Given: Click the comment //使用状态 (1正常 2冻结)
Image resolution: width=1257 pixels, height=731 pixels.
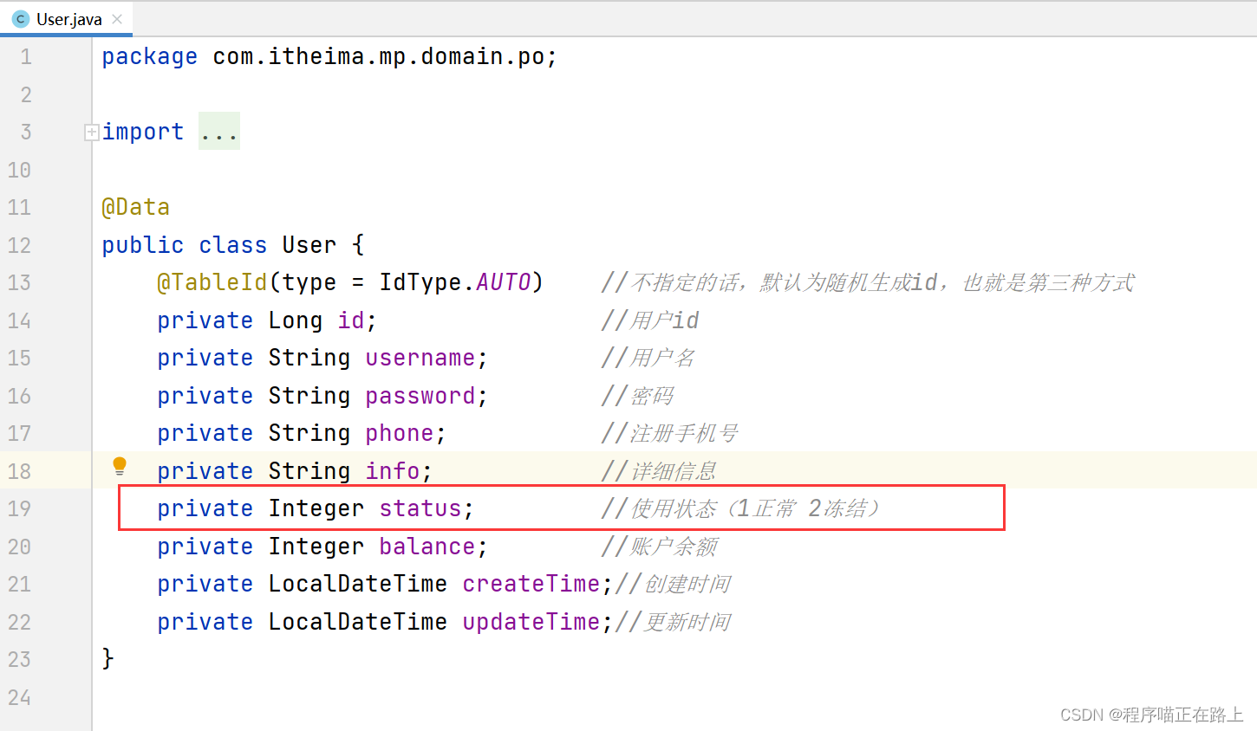Looking at the screenshot, I should coord(741,508).
